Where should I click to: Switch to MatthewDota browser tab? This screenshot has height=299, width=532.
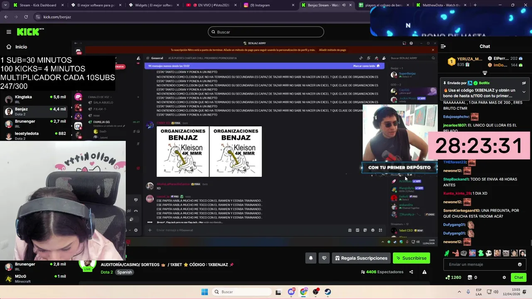click(x=441, y=5)
